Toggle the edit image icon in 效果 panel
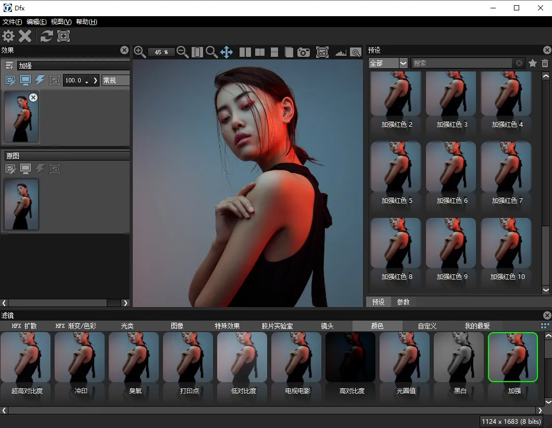552x428 pixels. pos(10,80)
